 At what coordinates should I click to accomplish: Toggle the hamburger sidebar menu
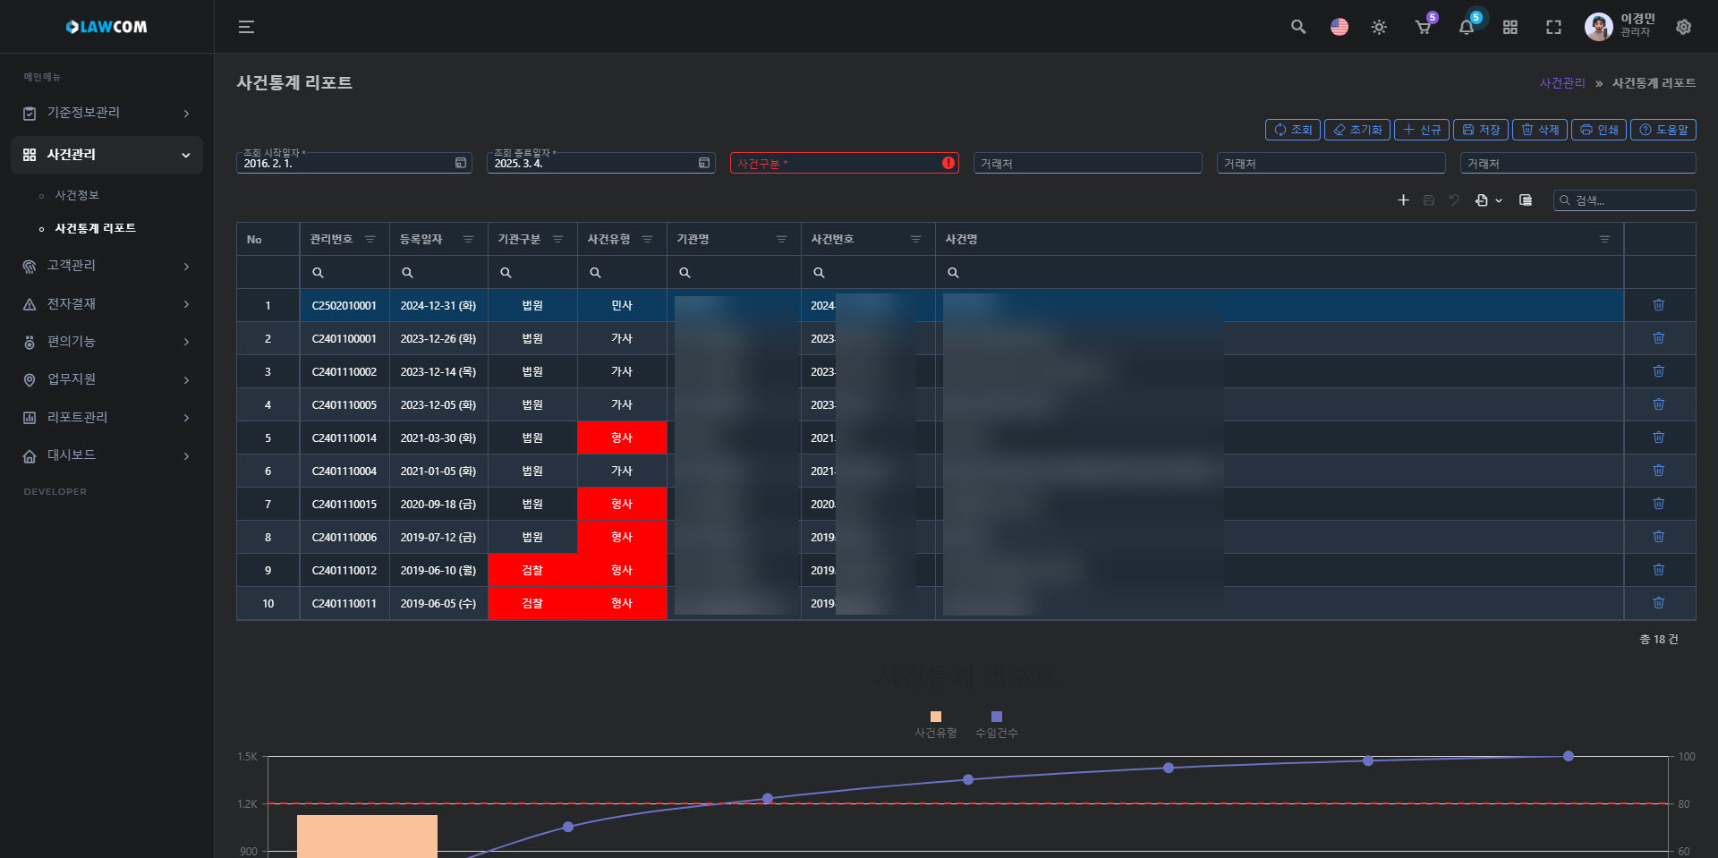point(246,27)
